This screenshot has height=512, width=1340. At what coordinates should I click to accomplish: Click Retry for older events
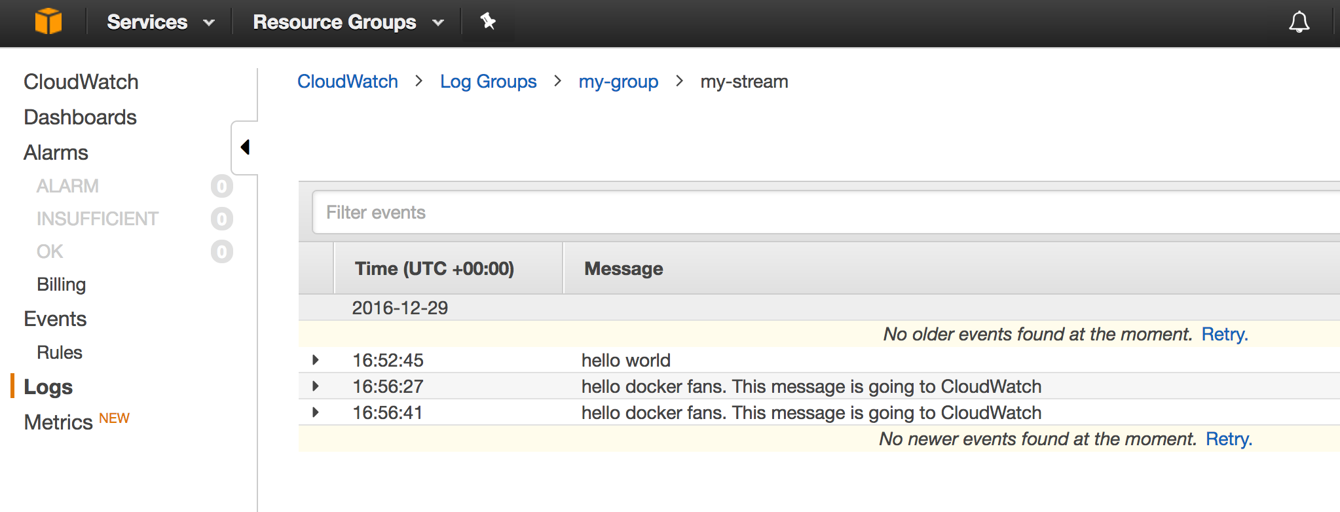pyautogui.click(x=1224, y=335)
